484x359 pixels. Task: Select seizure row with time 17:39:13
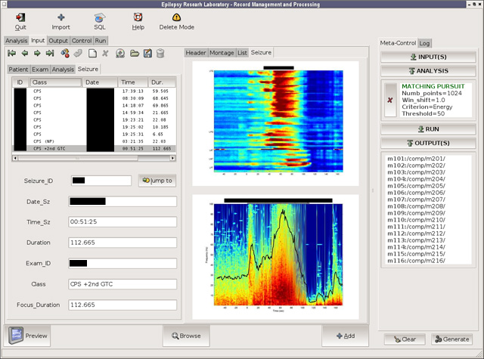pyautogui.click(x=94, y=91)
